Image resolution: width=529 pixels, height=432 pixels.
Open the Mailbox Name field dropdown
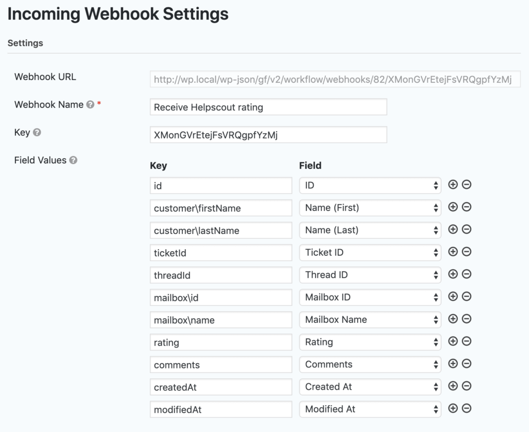tap(370, 320)
